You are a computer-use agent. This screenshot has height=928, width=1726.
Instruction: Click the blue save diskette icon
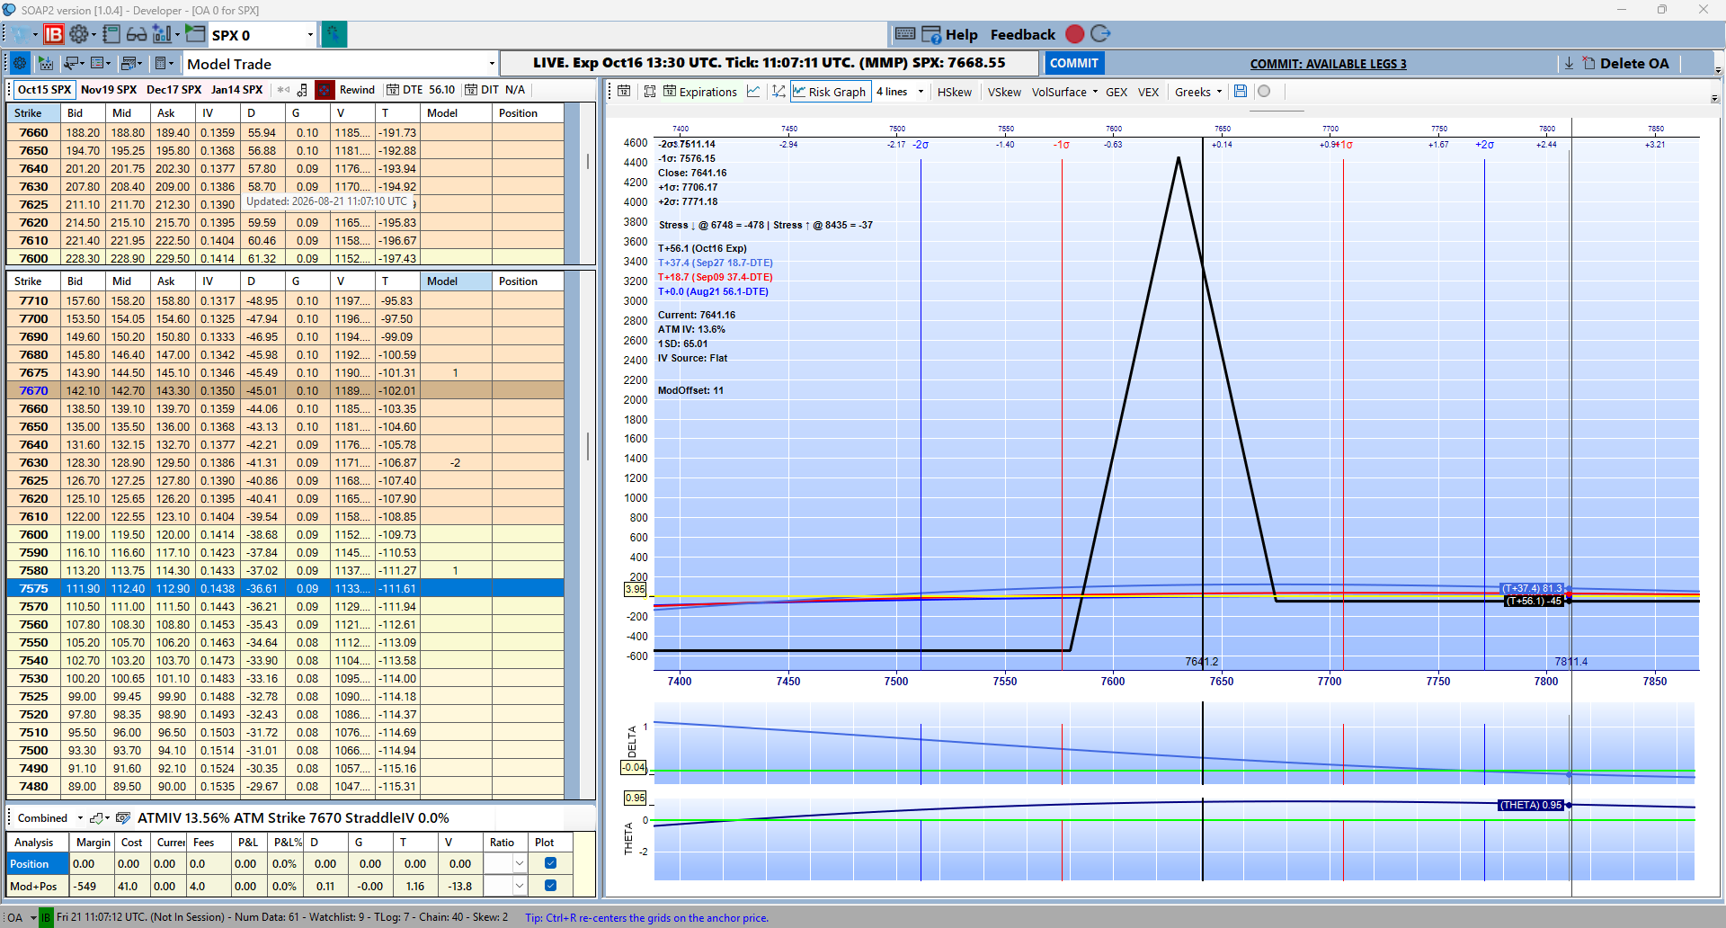[x=1241, y=91]
